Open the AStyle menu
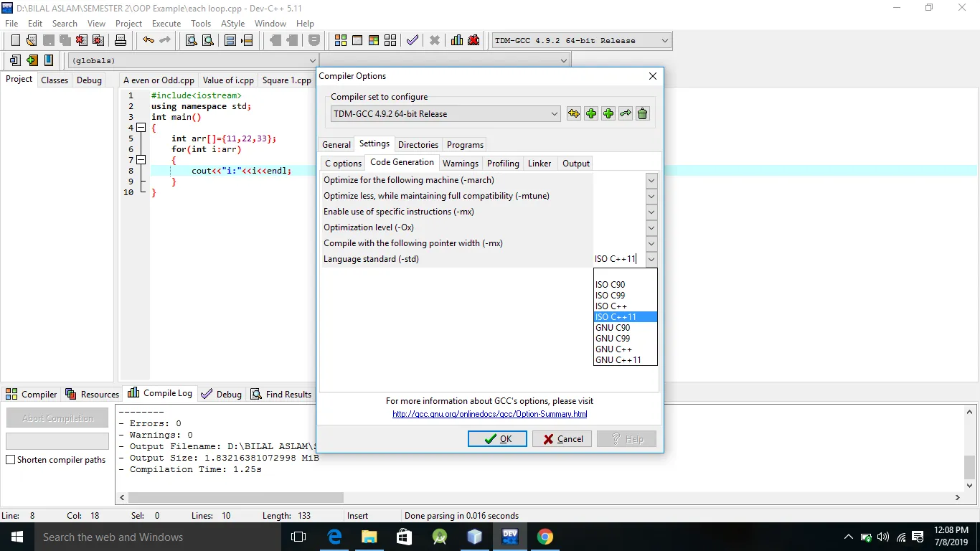Image resolution: width=980 pixels, height=551 pixels. (233, 24)
